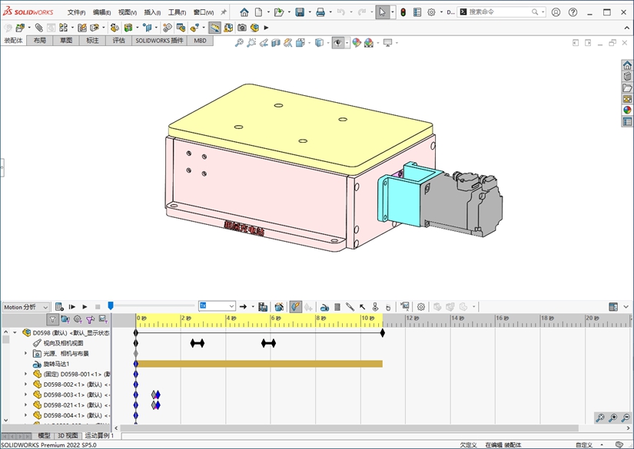The height and width of the screenshot is (449, 634).
Task: Switch to the 评估 tab
Action: pos(118,40)
